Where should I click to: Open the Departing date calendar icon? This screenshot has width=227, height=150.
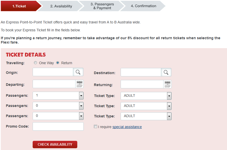tap(80, 84)
